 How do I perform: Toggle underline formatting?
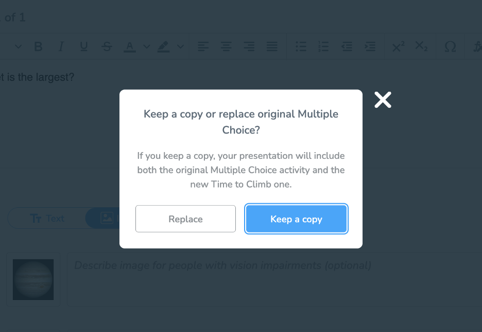click(x=84, y=47)
